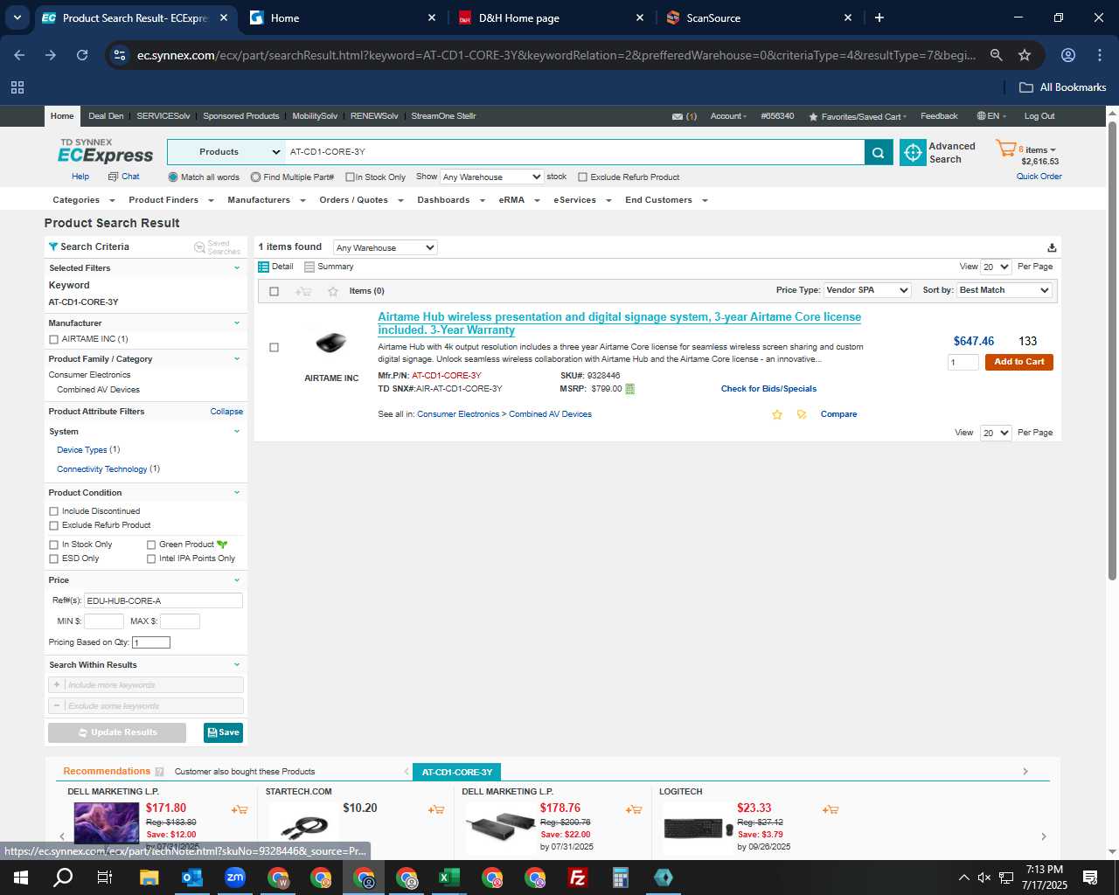Select Match all words radio button
Image resolution: width=1119 pixels, height=895 pixels.
(173, 177)
